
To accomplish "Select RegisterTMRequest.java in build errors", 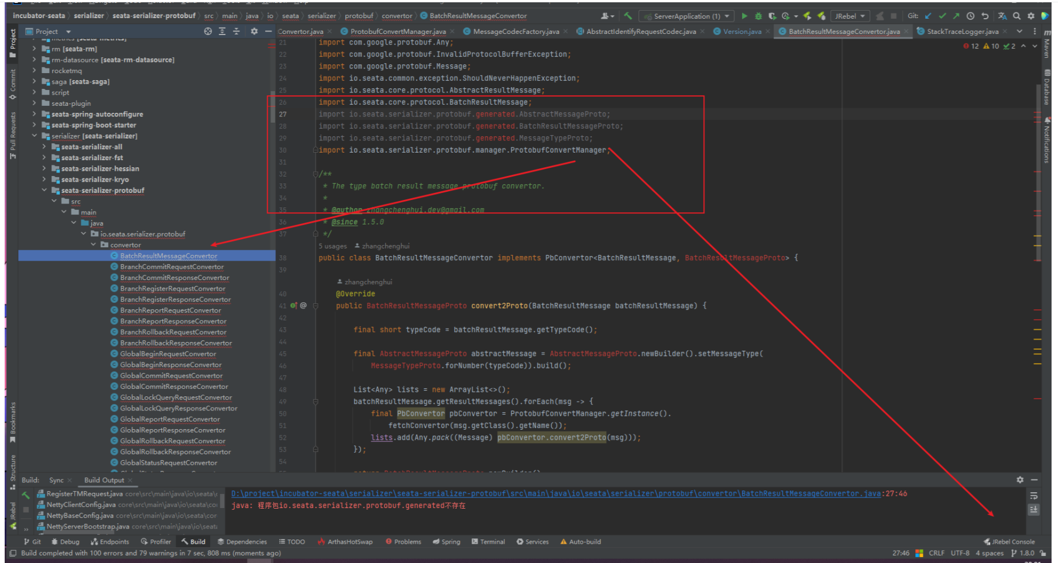I will coord(85,494).
